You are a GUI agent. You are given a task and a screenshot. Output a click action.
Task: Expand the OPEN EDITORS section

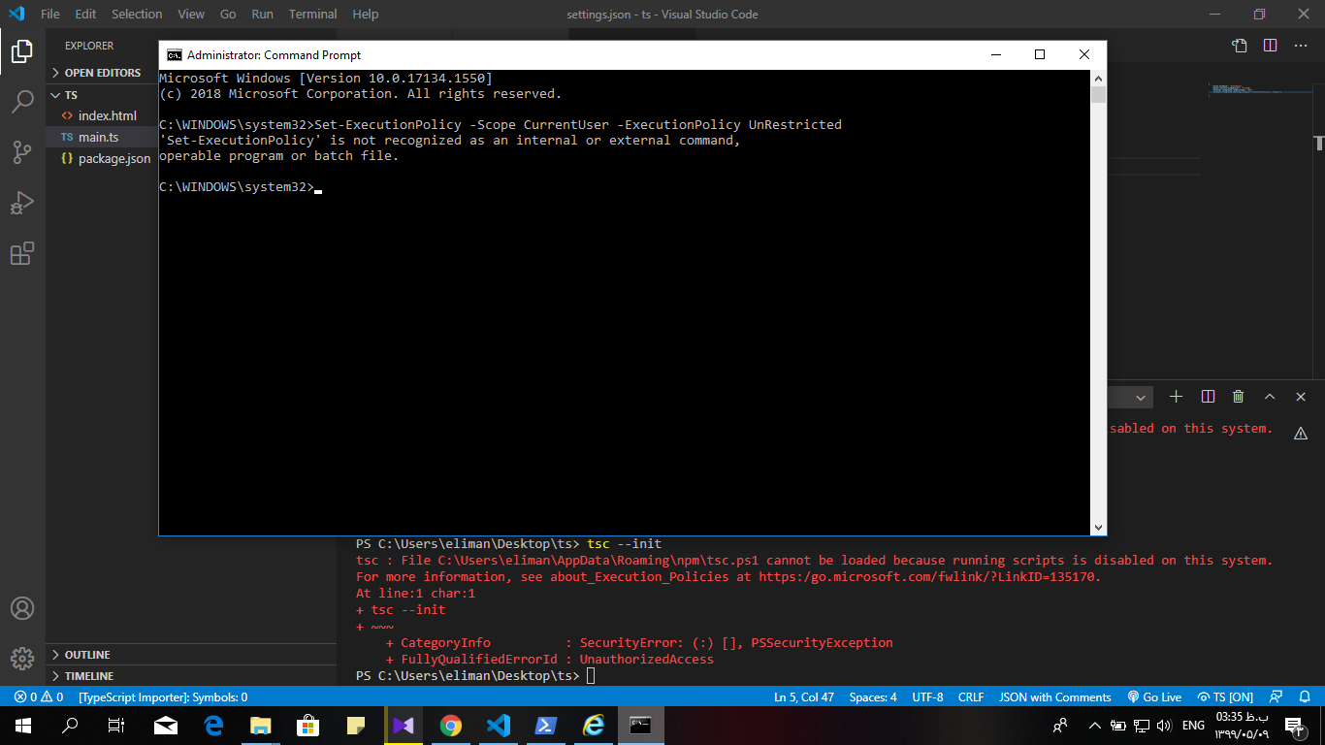pyautogui.click(x=102, y=73)
